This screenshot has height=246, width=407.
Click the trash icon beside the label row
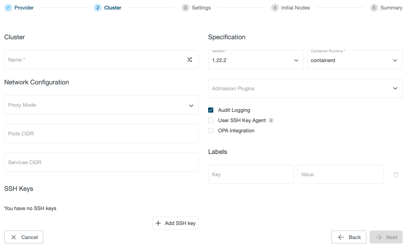click(396, 174)
